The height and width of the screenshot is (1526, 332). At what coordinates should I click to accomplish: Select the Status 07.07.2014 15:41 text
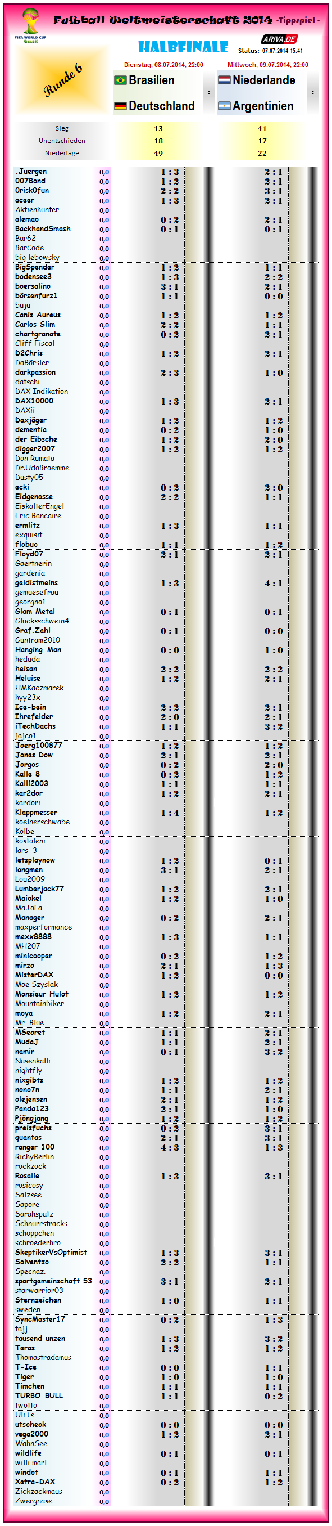(x=270, y=51)
